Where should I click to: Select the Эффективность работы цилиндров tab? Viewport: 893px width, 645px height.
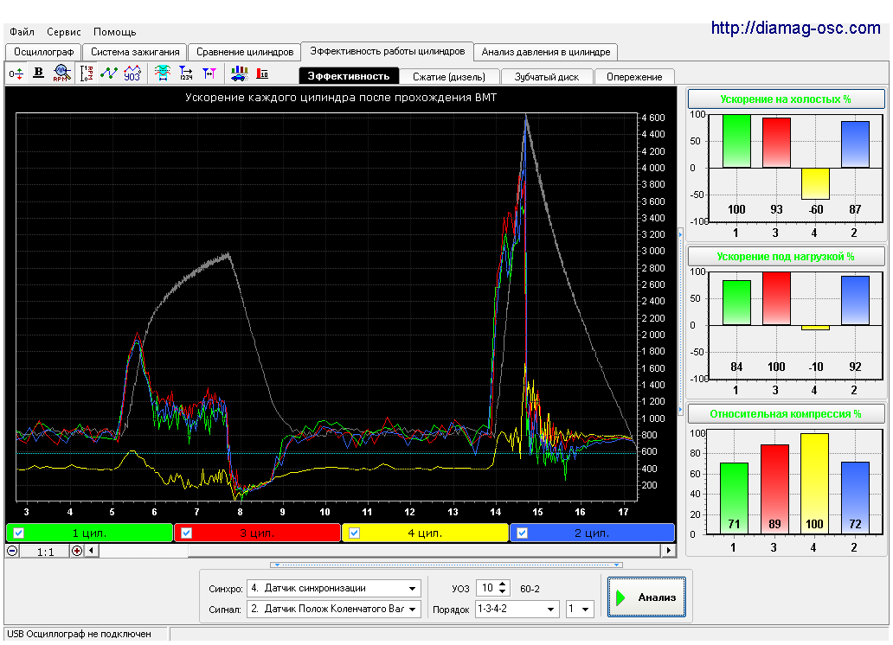point(388,51)
